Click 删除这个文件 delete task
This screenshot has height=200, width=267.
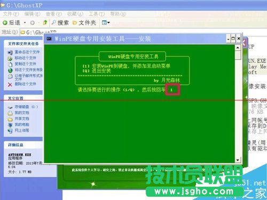(x=25, y=84)
